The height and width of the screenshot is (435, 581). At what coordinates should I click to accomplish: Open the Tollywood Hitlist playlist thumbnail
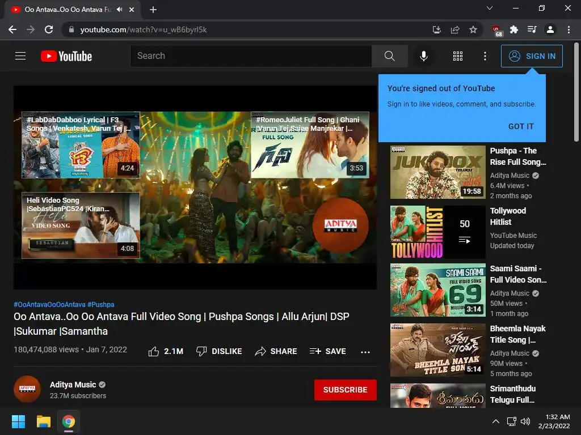(437, 232)
